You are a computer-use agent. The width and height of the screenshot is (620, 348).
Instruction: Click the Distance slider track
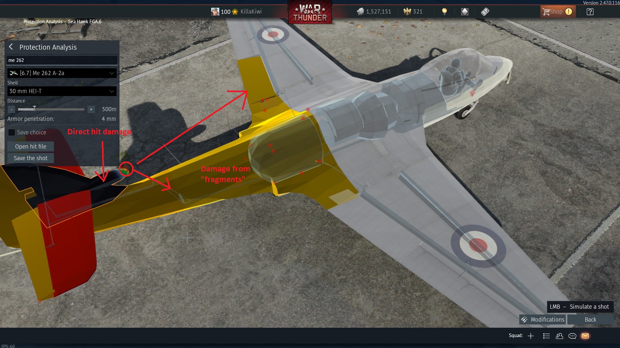[51, 109]
